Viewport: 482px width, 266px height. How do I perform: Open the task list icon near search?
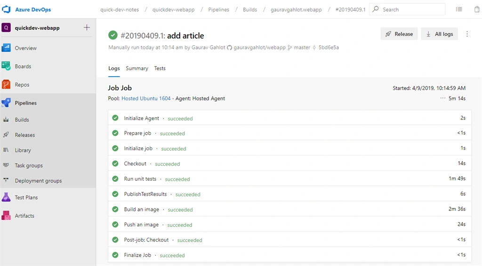pos(459,9)
